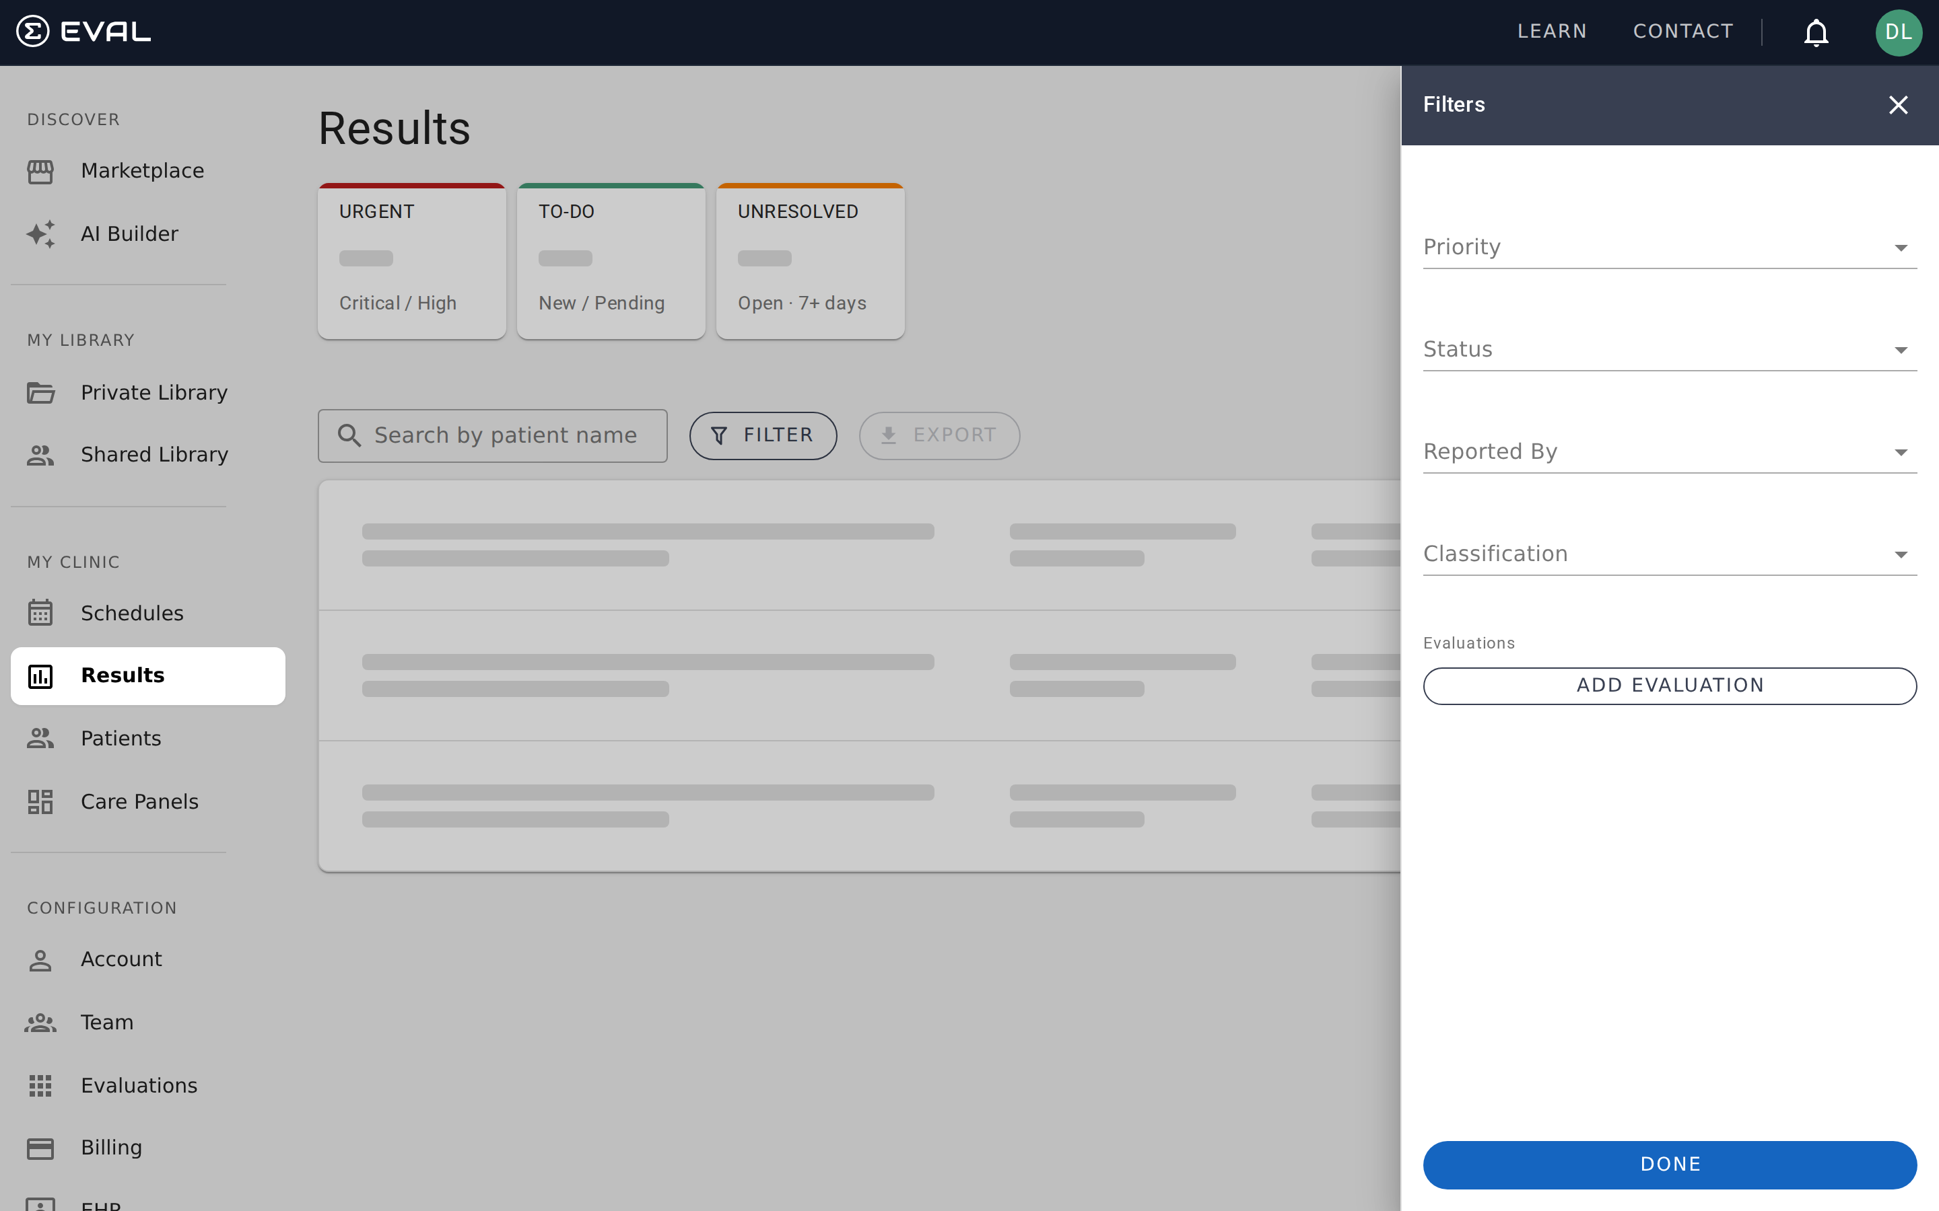The width and height of the screenshot is (1939, 1211).
Task: Open the Marketplace section
Action: pos(142,170)
